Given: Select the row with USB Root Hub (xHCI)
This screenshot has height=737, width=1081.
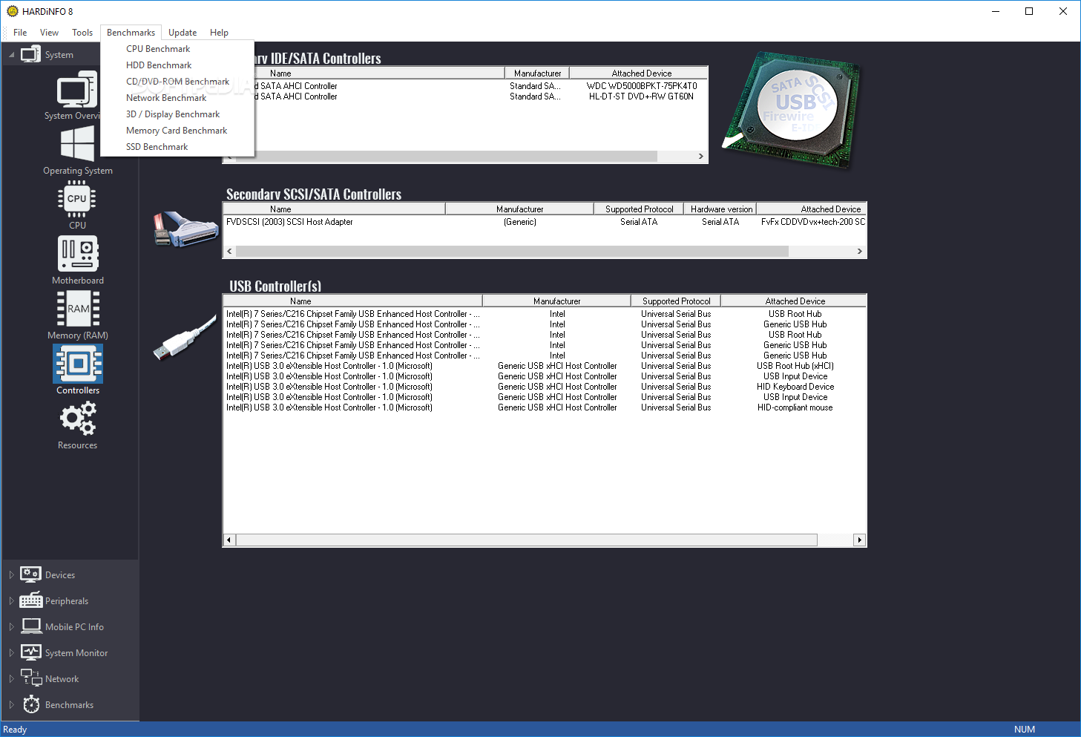Looking at the screenshot, I should [545, 366].
